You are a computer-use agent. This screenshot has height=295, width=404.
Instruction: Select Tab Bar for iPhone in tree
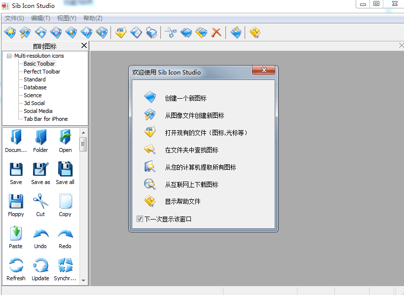pos(45,119)
